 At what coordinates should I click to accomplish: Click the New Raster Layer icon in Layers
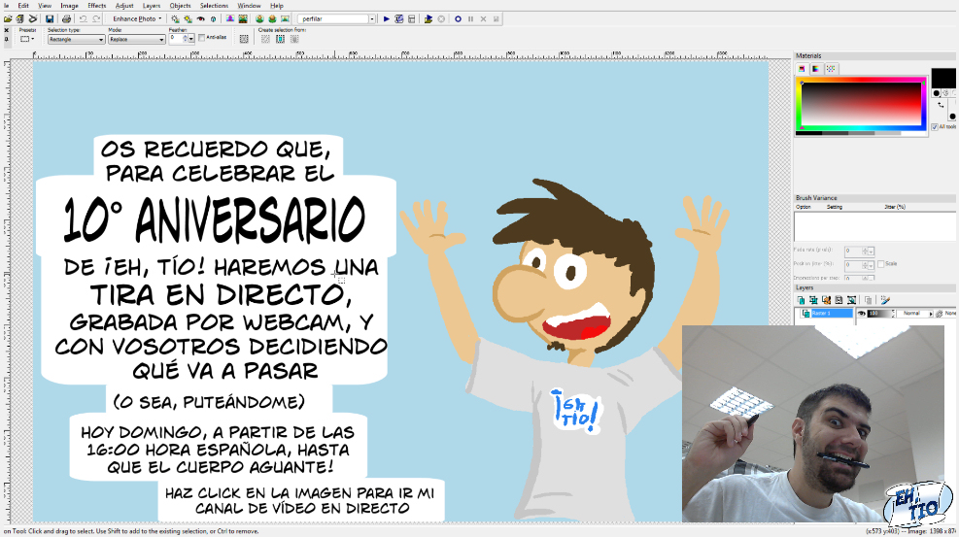(802, 300)
